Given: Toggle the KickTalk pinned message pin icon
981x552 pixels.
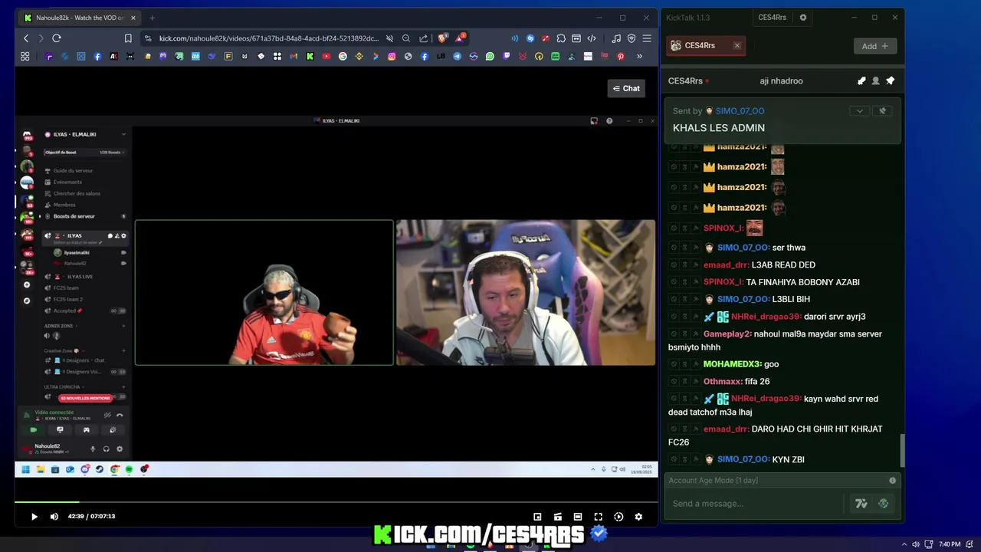Looking at the screenshot, I should 890,81.
